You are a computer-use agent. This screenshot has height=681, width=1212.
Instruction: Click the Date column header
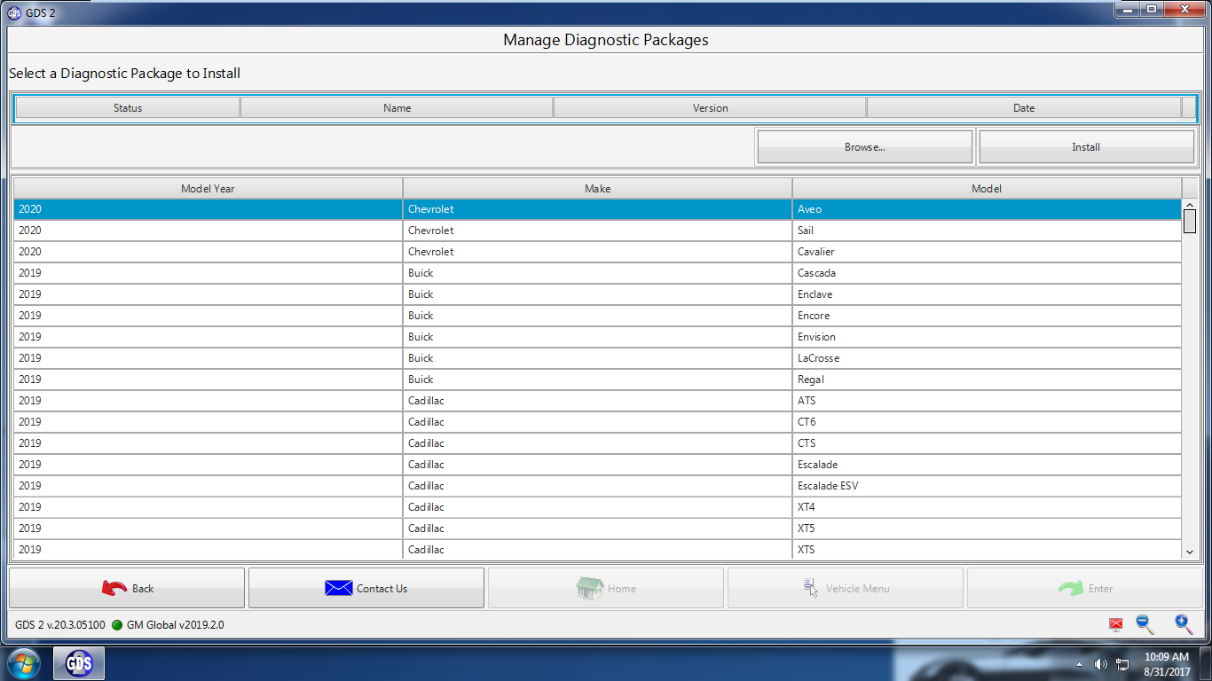(1024, 107)
